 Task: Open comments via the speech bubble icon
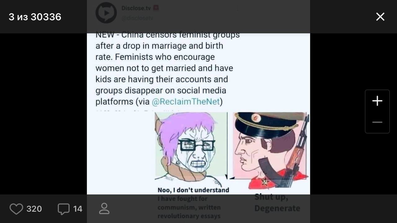(x=64, y=209)
